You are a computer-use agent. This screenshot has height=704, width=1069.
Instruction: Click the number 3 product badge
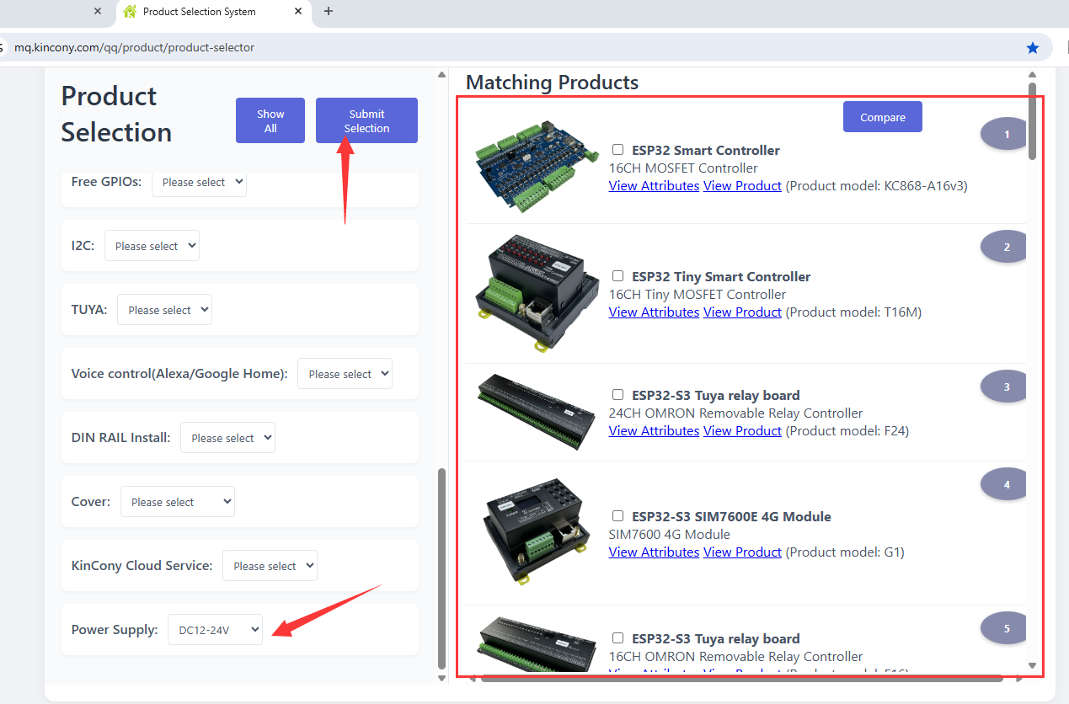[1006, 387]
